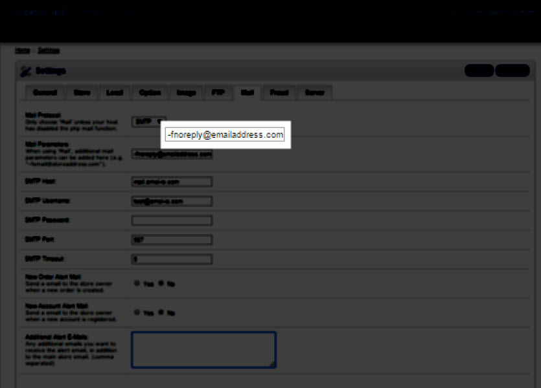This screenshot has height=388, width=541.
Task: Follow the Home breadcrumb link
Action: 23,50
